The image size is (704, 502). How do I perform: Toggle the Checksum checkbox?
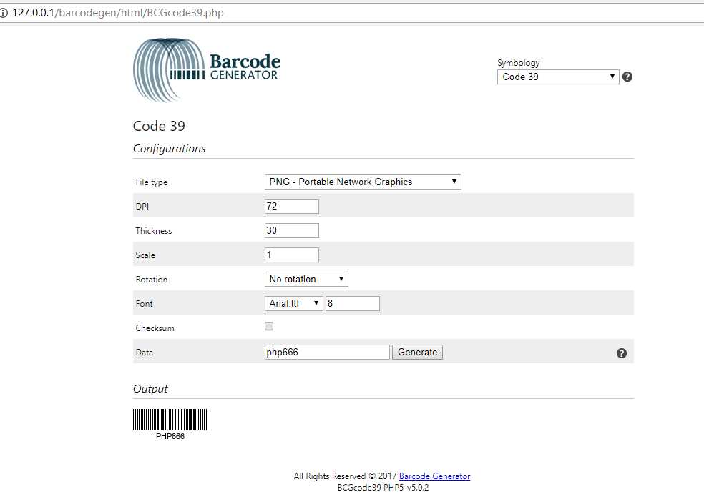pos(269,326)
